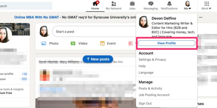Open Settings & Privacy

(152, 60)
